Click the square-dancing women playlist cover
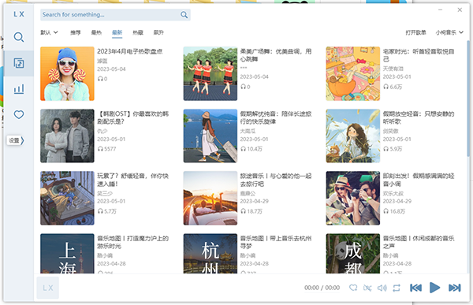 (210, 73)
